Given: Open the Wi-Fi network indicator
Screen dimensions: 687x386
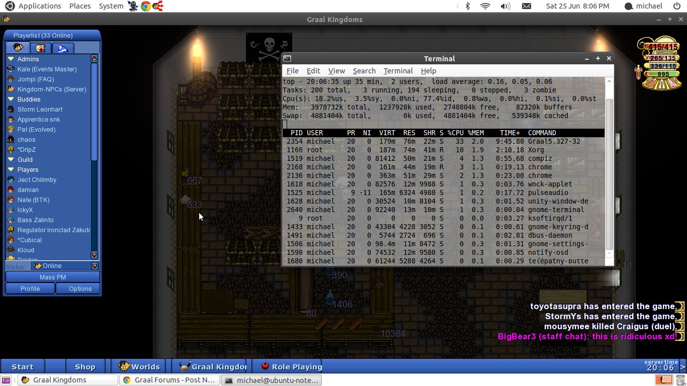Looking at the screenshot, I should pyautogui.click(x=485, y=6).
